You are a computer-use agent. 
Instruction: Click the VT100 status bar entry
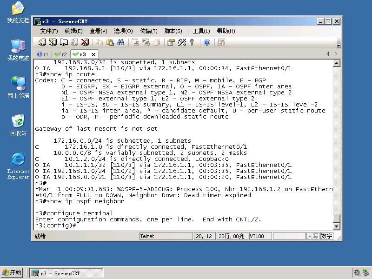[x=260, y=236]
